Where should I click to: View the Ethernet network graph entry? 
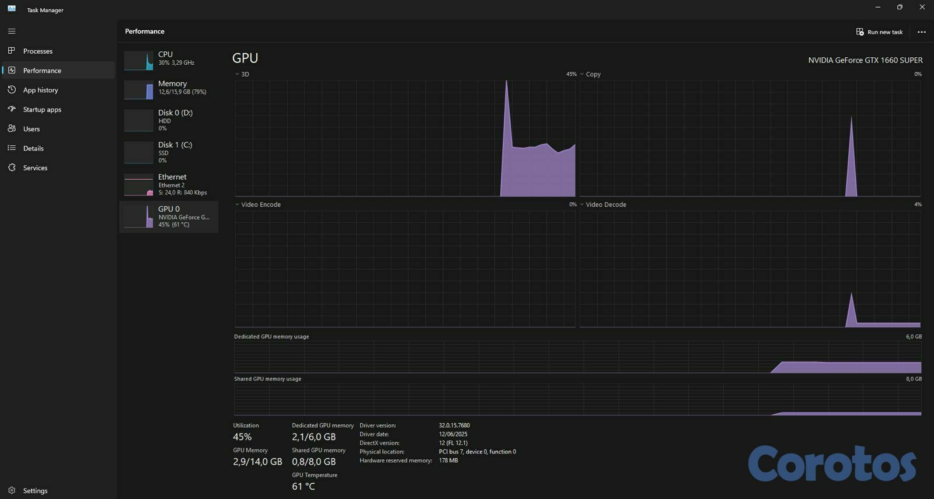tap(169, 184)
